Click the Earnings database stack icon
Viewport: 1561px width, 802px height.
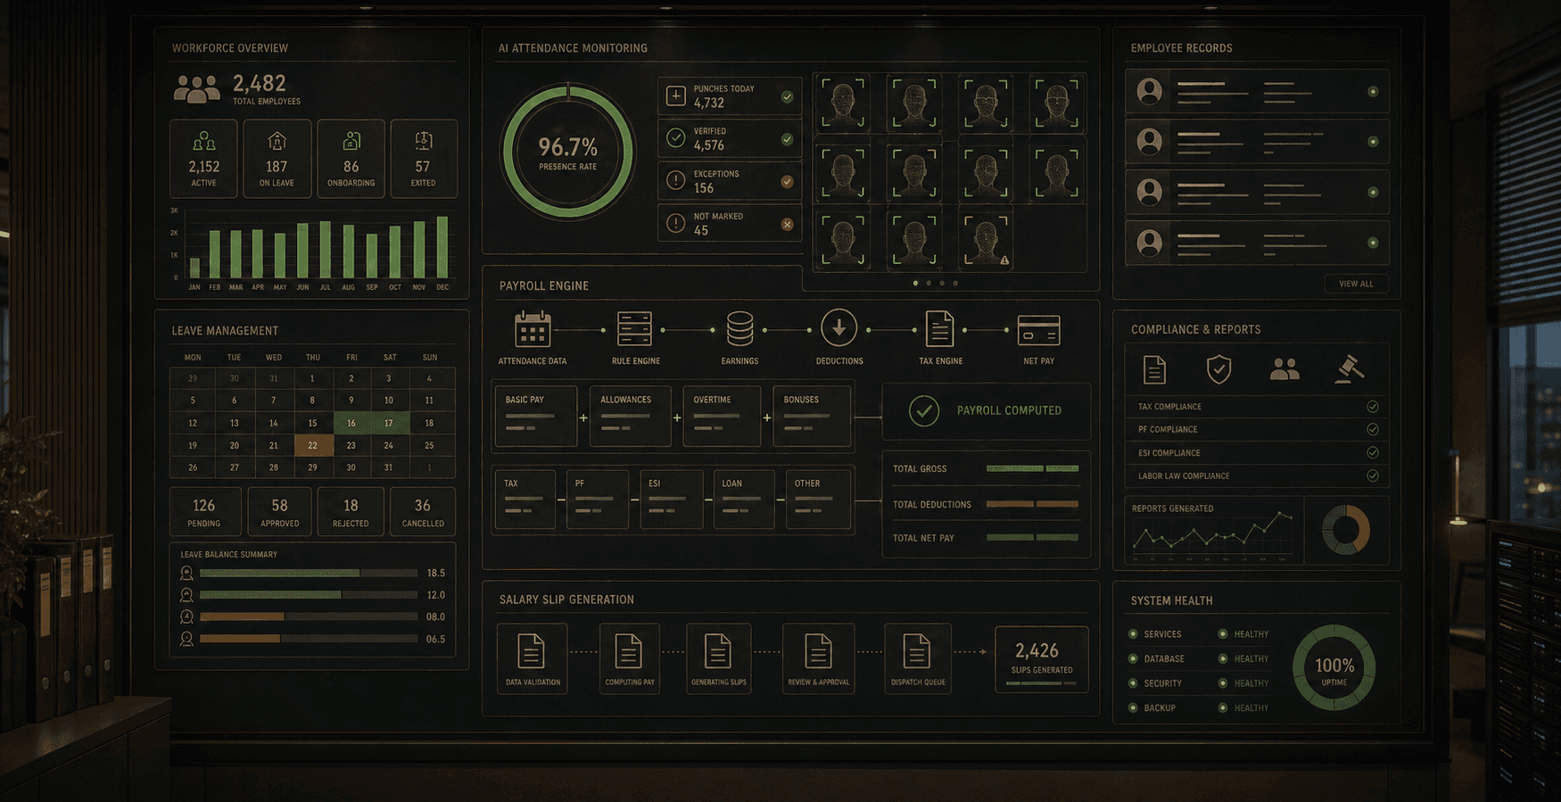tap(739, 329)
